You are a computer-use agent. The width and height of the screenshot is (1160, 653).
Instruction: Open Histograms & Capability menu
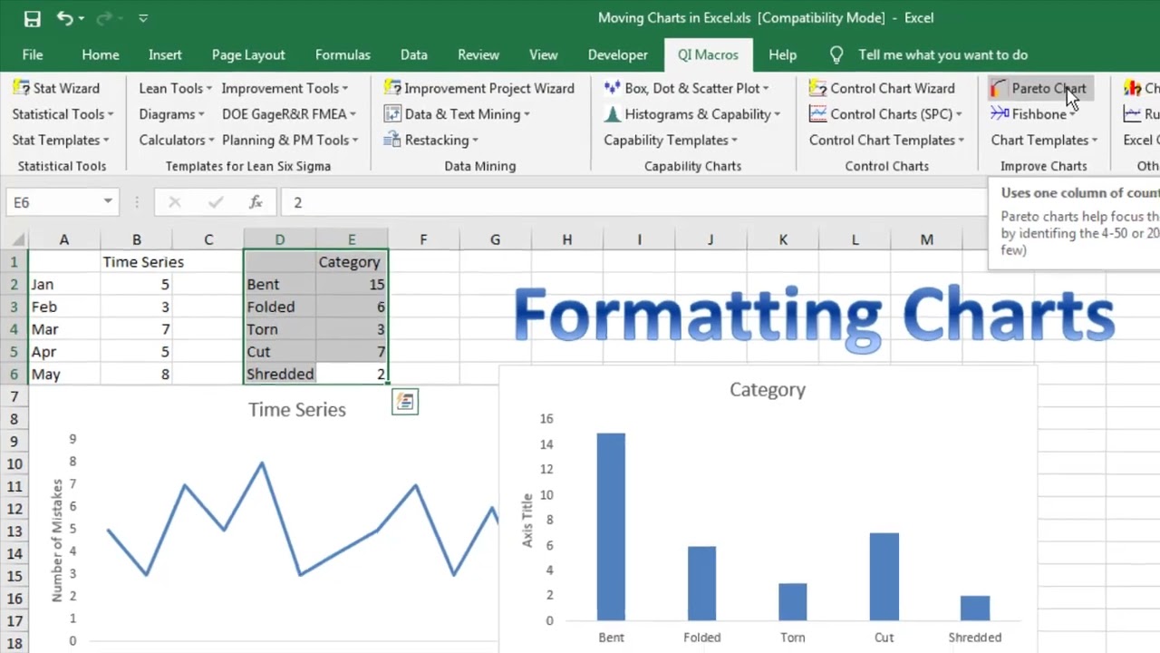click(692, 114)
